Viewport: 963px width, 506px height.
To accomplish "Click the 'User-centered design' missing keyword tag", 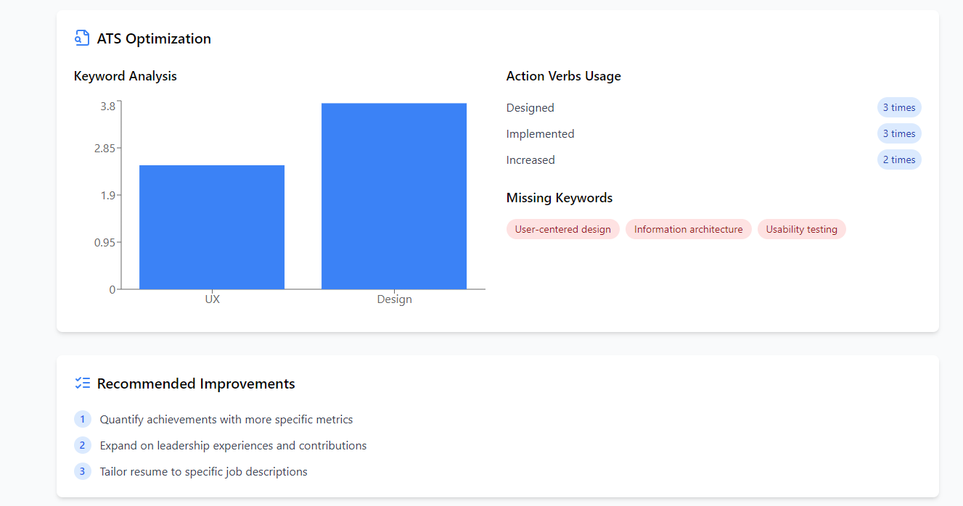I will tap(563, 229).
